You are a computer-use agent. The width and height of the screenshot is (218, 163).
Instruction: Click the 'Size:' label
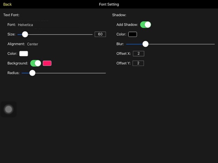tap(11, 34)
